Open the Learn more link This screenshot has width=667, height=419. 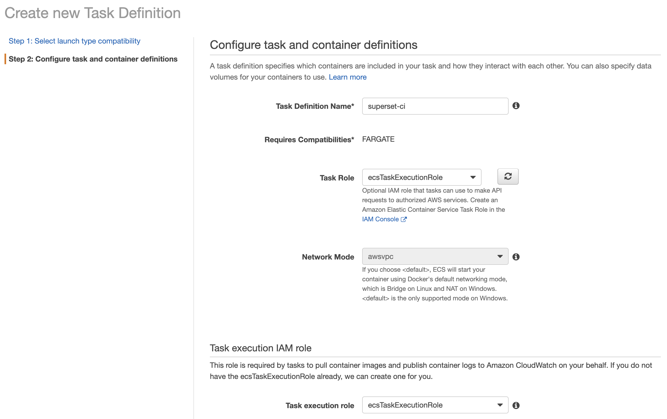(347, 77)
